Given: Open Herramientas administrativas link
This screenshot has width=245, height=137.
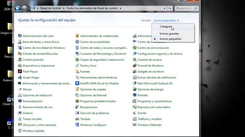Looking at the screenshot, I should click(98, 77).
